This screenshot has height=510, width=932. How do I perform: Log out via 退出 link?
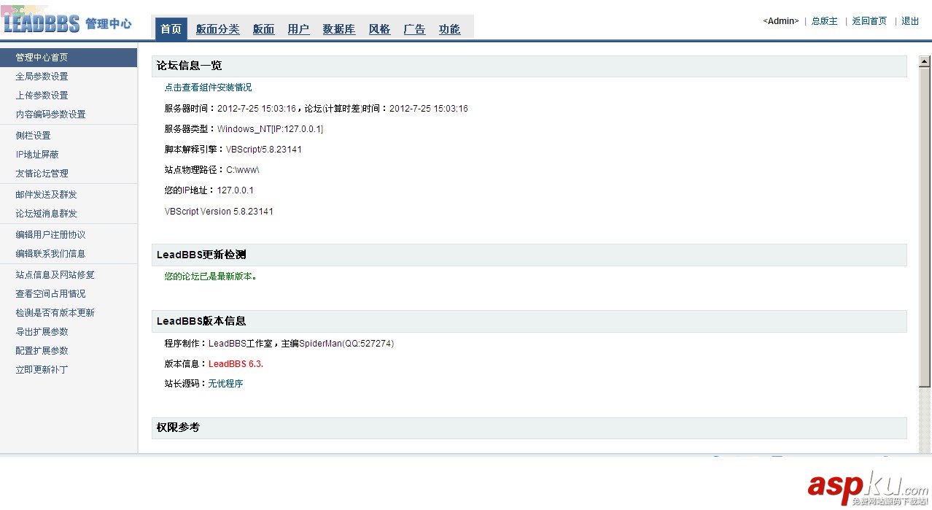(x=910, y=21)
